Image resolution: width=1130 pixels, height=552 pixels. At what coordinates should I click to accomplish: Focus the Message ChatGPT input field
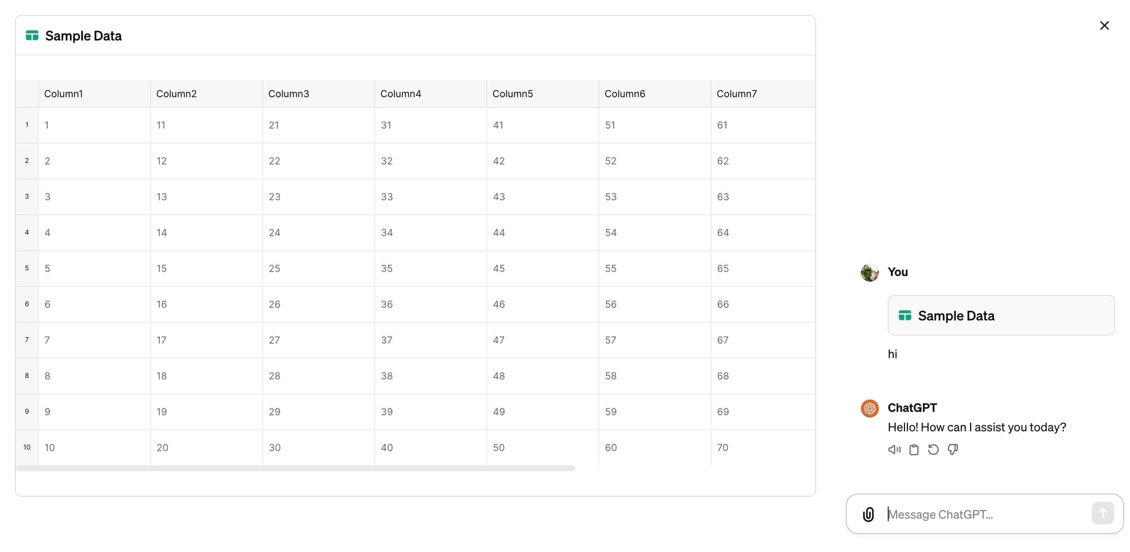[986, 514]
